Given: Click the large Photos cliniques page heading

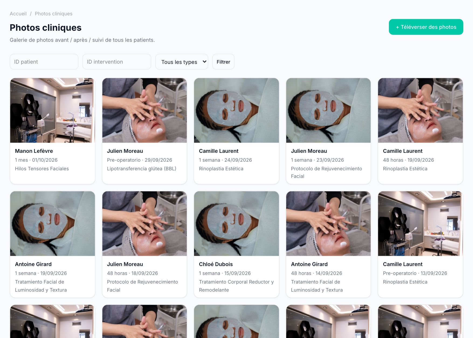Looking at the screenshot, I should pyautogui.click(x=46, y=27).
